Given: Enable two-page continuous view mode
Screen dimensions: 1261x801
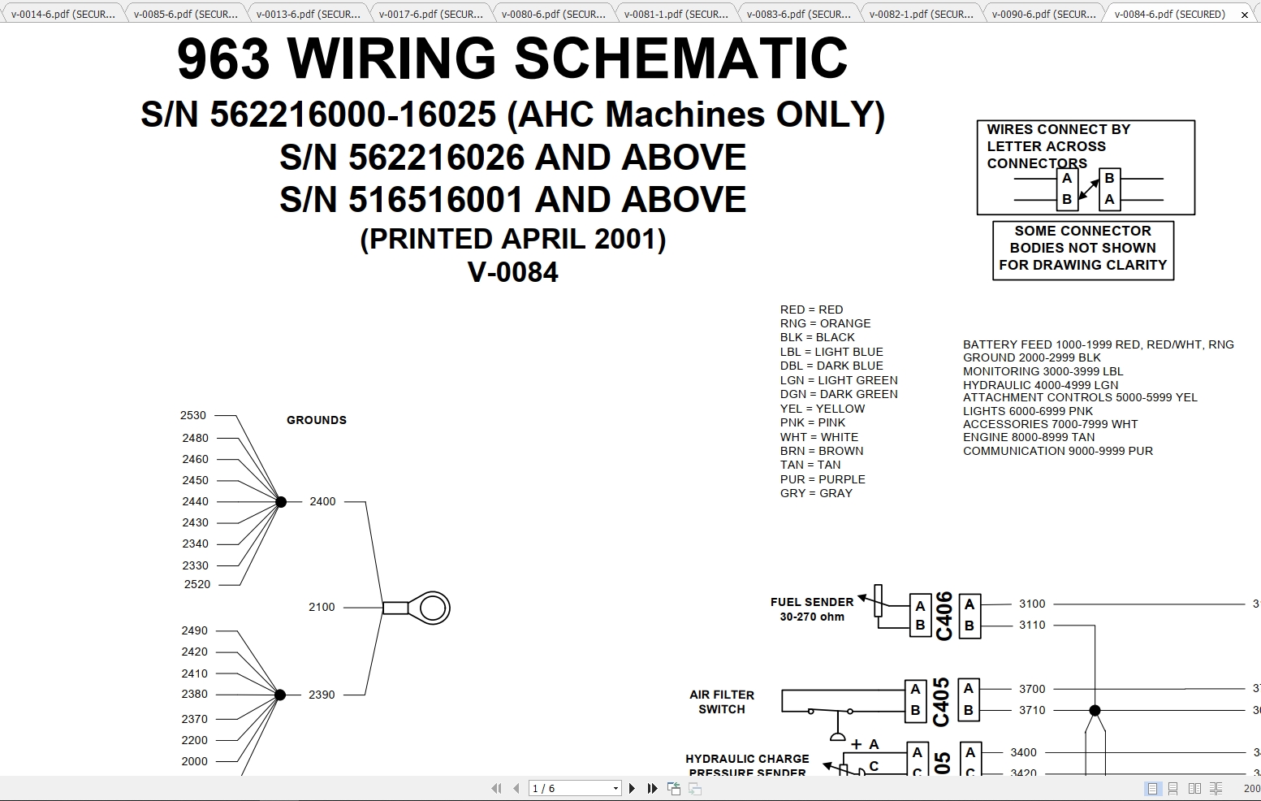Looking at the screenshot, I should click(1216, 788).
